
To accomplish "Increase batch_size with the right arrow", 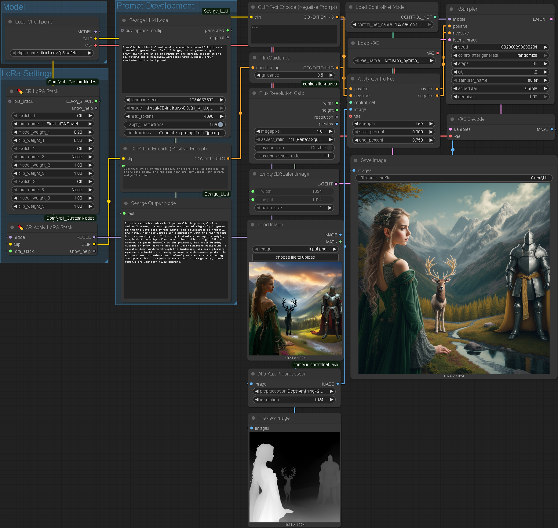I will point(330,208).
